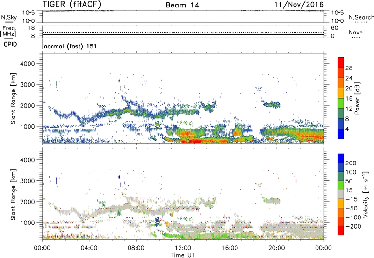Click the −100 tick on Velocity colorbar
The height and width of the screenshot is (258, 374).
(x=353, y=217)
